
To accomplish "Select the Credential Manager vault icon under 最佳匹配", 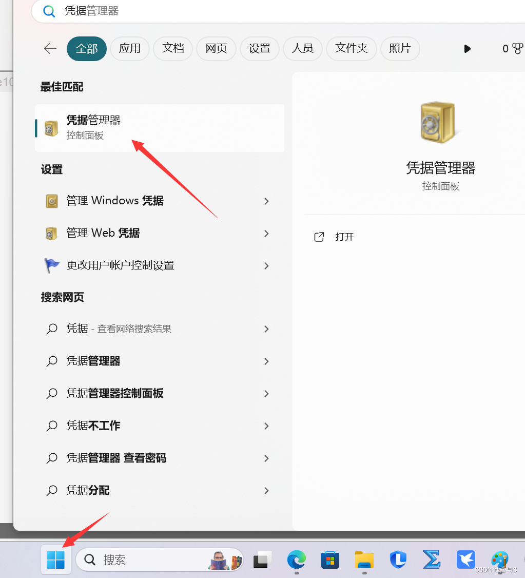I will click(50, 128).
